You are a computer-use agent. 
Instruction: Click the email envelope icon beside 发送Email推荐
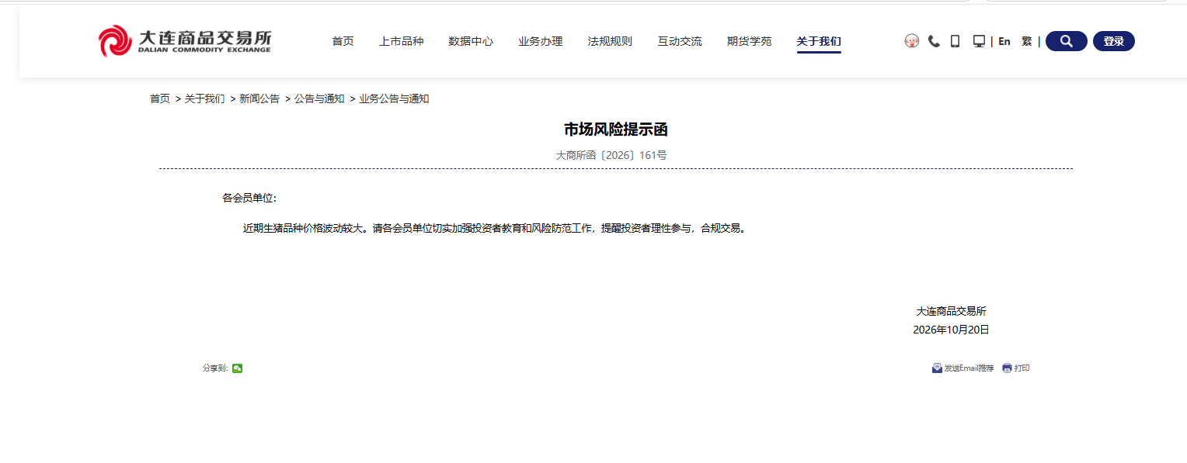[937, 368]
